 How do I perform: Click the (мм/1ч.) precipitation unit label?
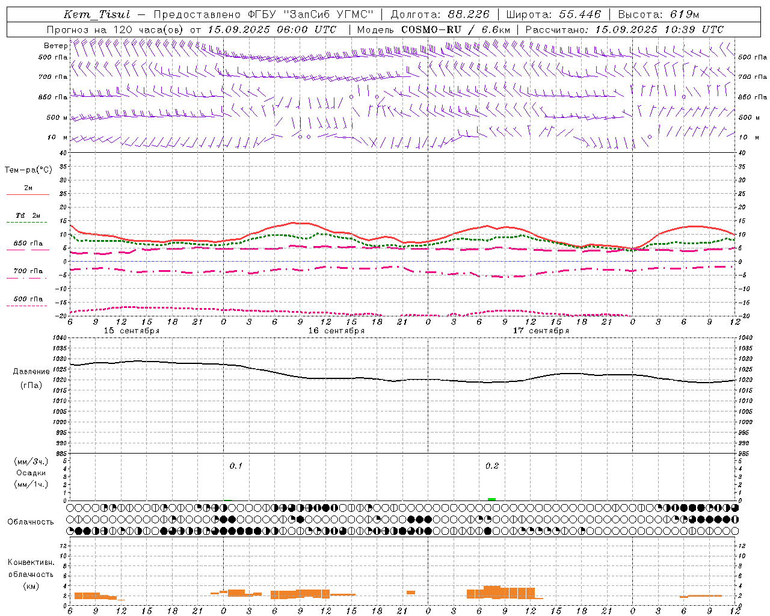[x=31, y=485]
